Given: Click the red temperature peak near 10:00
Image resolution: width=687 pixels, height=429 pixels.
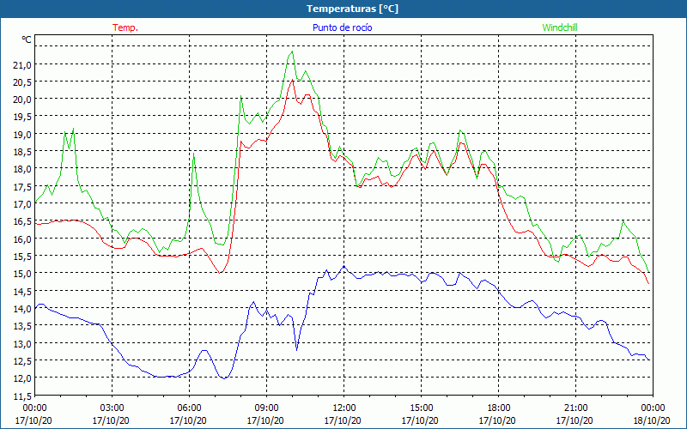Looking at the screenshot, I should pos(292,80).
